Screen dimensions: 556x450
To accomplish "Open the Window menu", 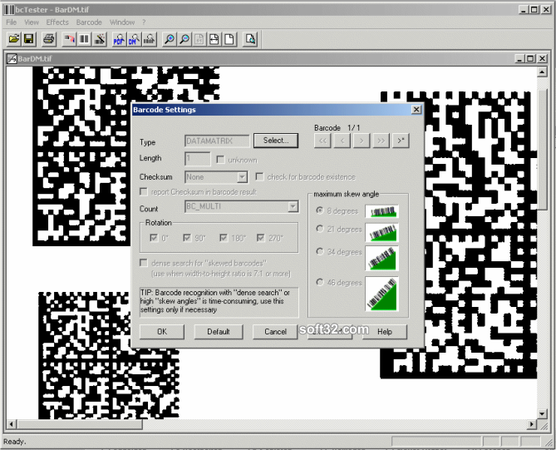I will pyautogui.click(x=122, y=22).
